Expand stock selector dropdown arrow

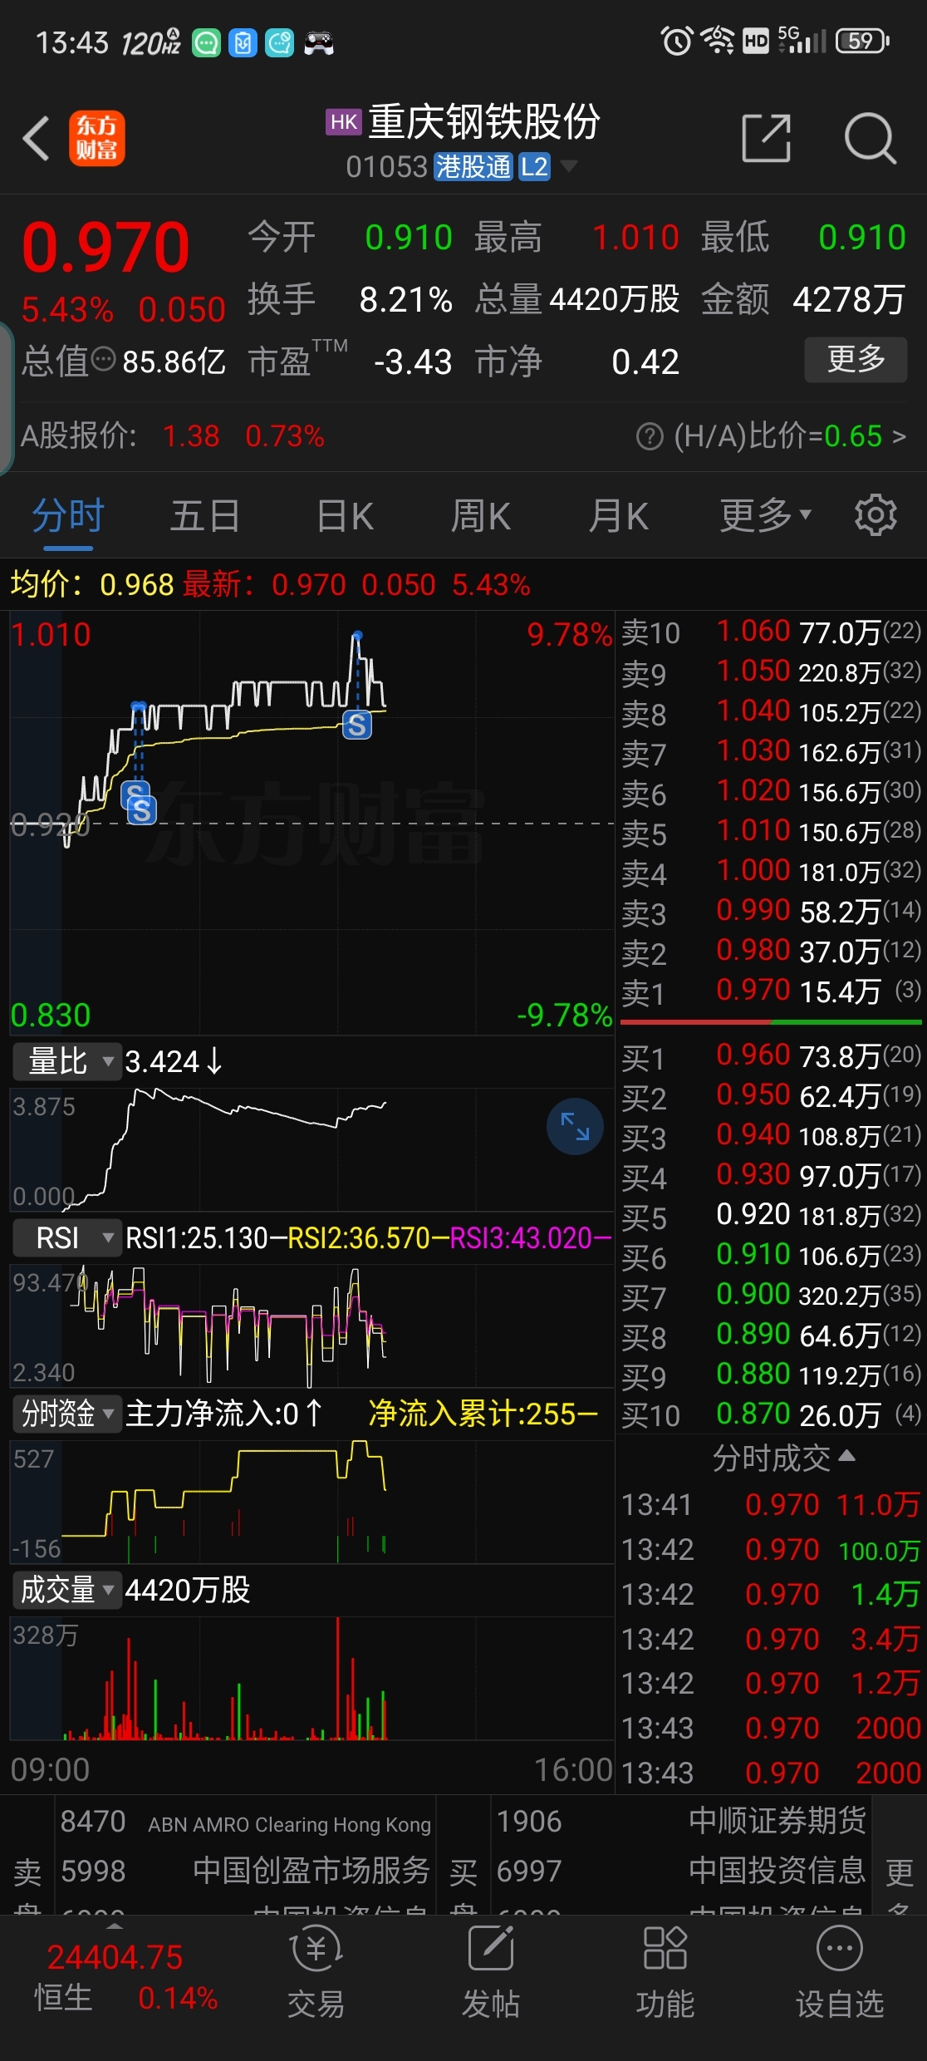[568, 166]
